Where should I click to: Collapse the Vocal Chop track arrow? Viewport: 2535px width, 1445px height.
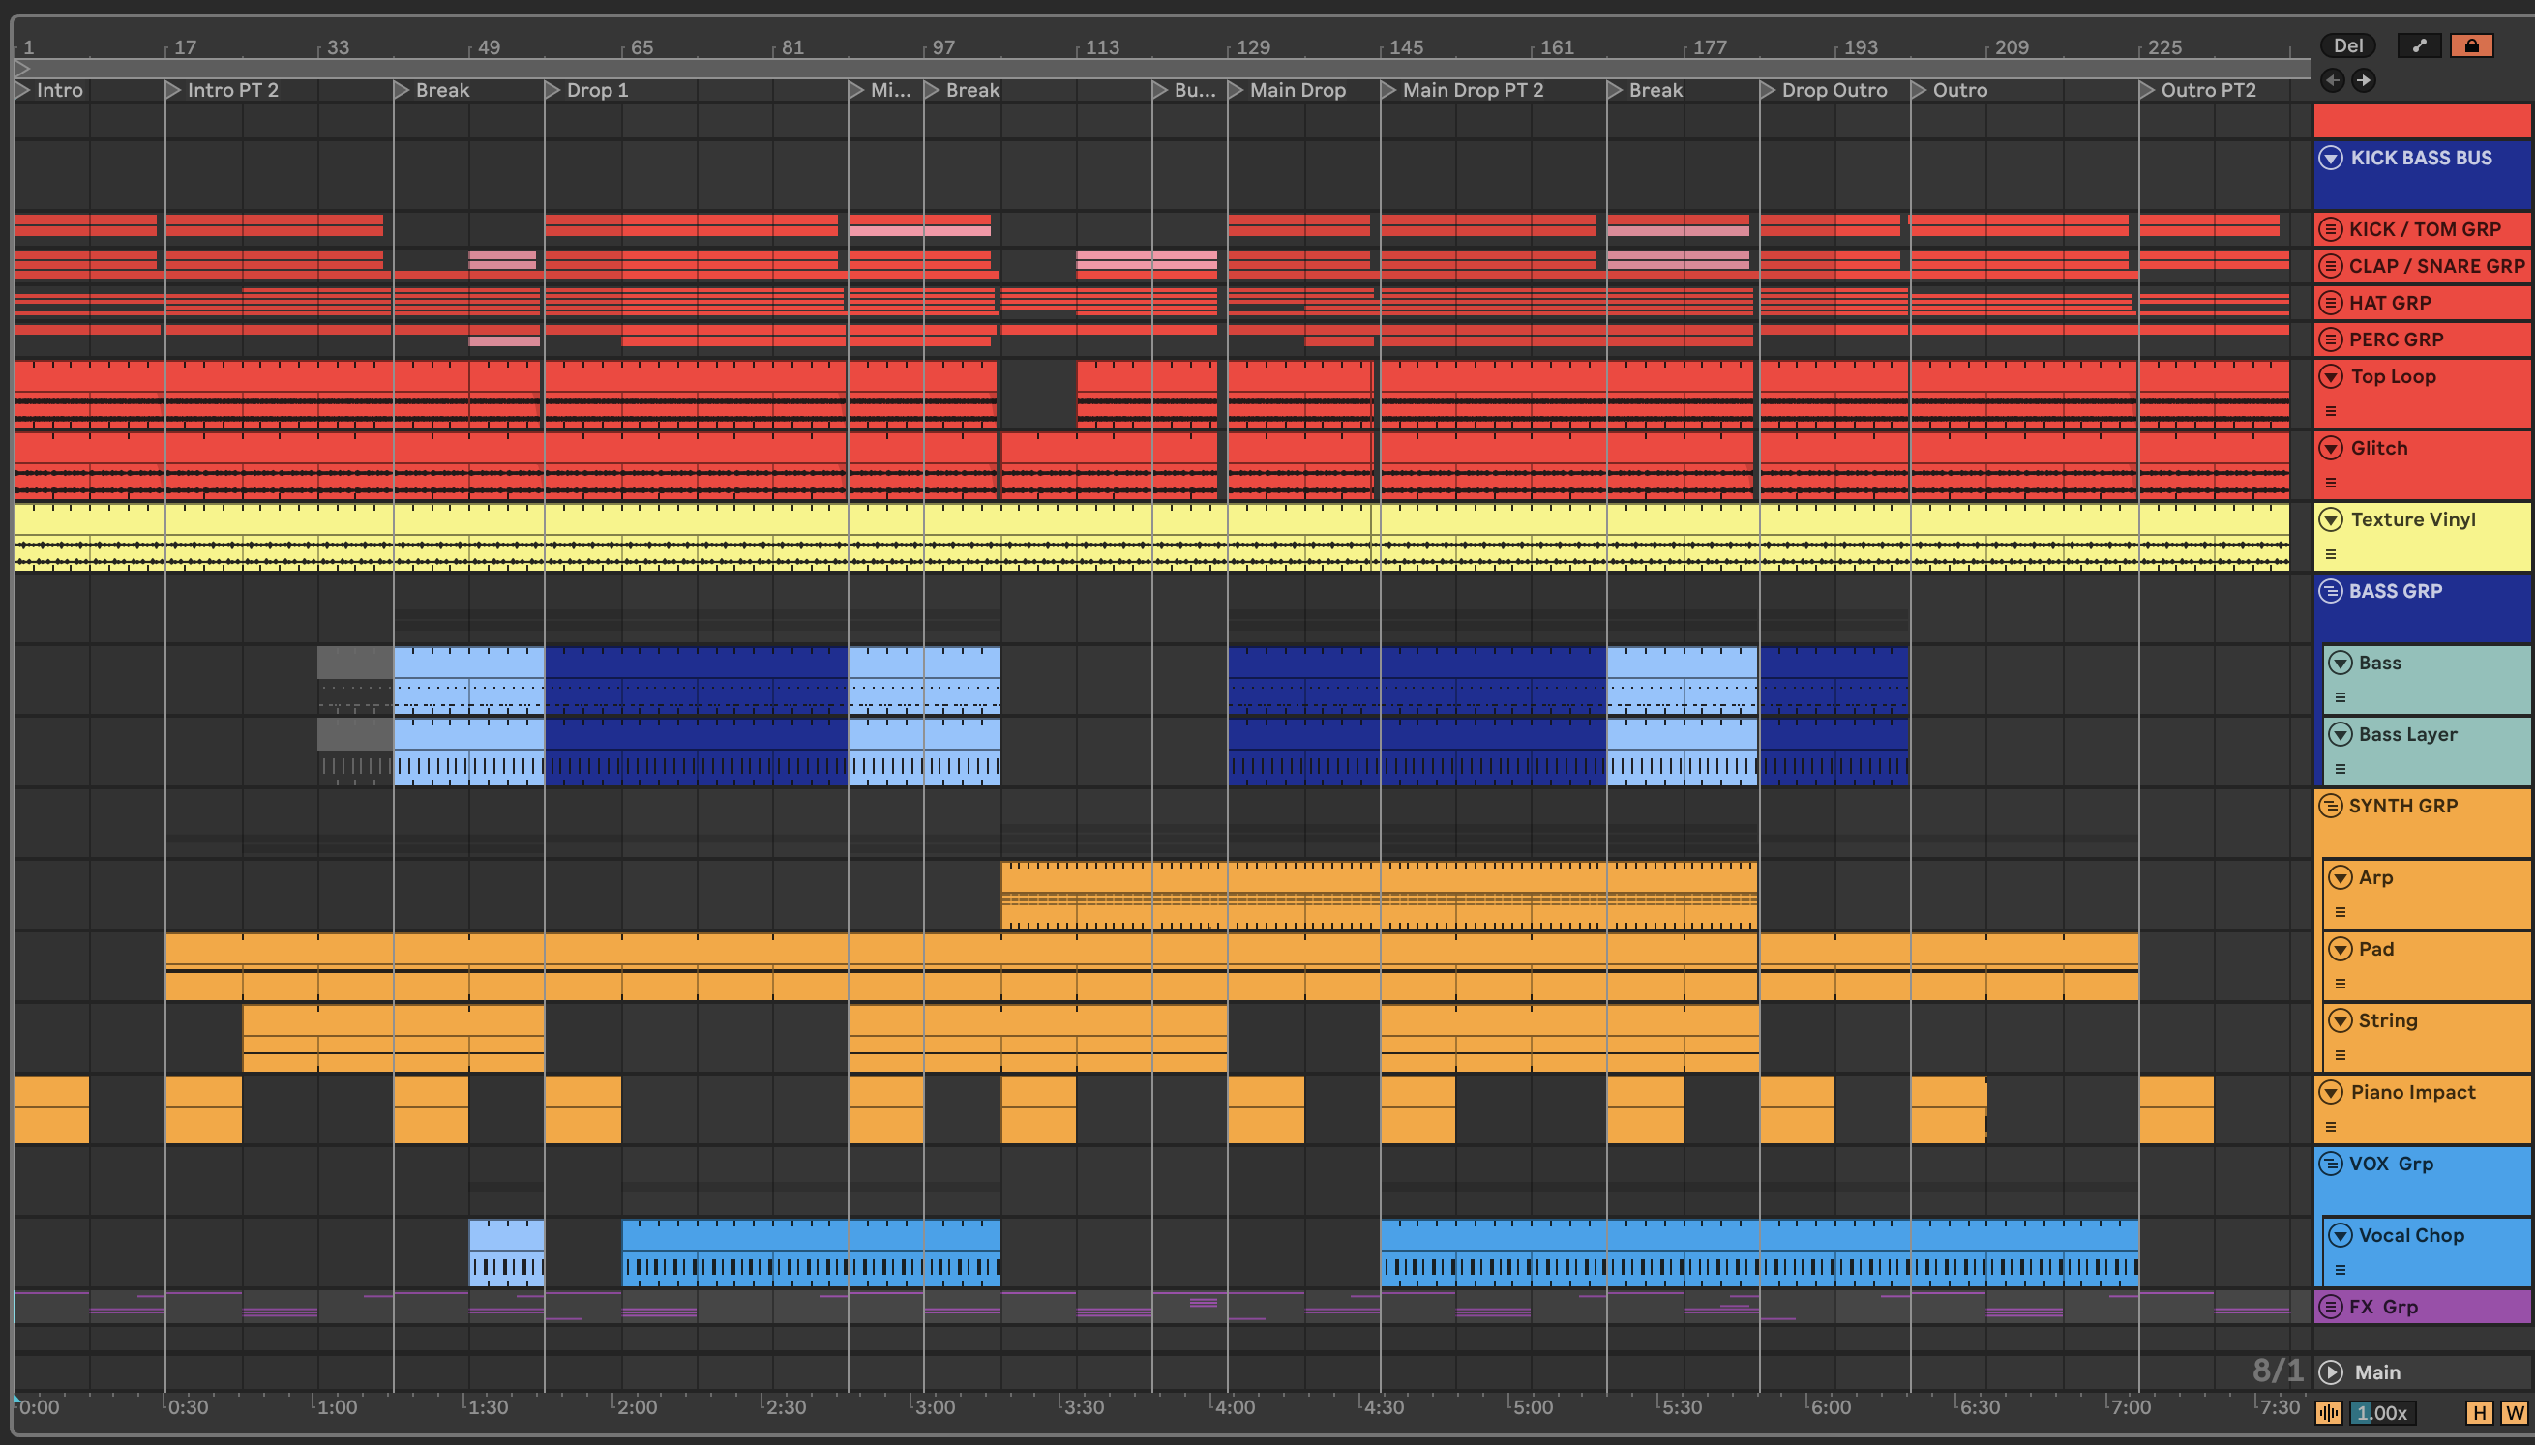click(2341, 1235)
